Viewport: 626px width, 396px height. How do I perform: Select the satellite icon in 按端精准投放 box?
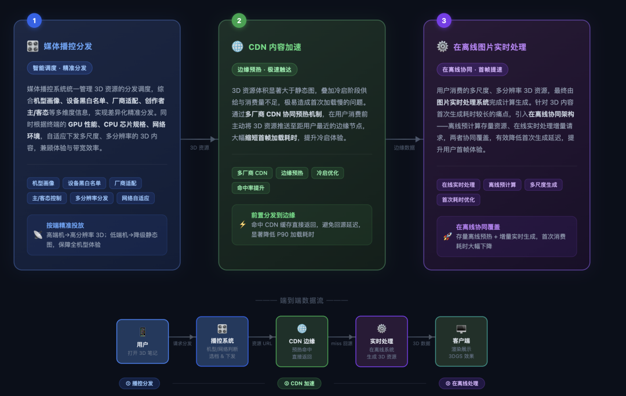(x=38, y=235)
